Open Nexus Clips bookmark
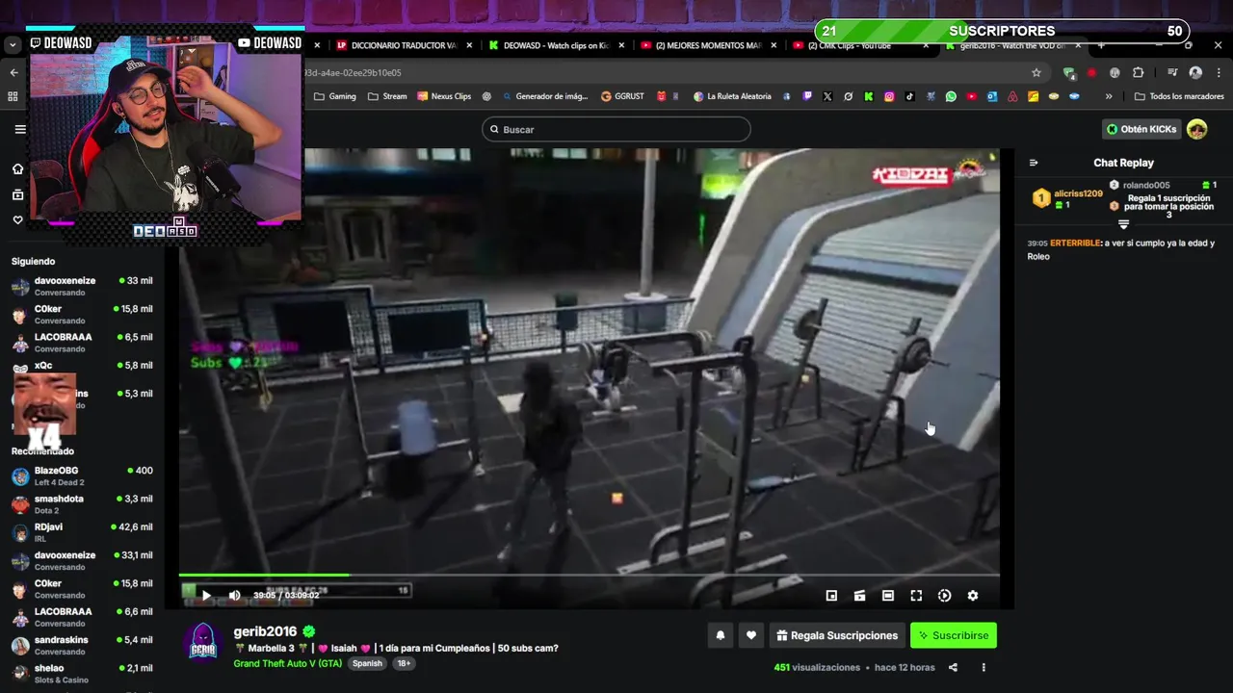Image resolution: width=1233 pixels, height=693 pixels. point(444,96)
